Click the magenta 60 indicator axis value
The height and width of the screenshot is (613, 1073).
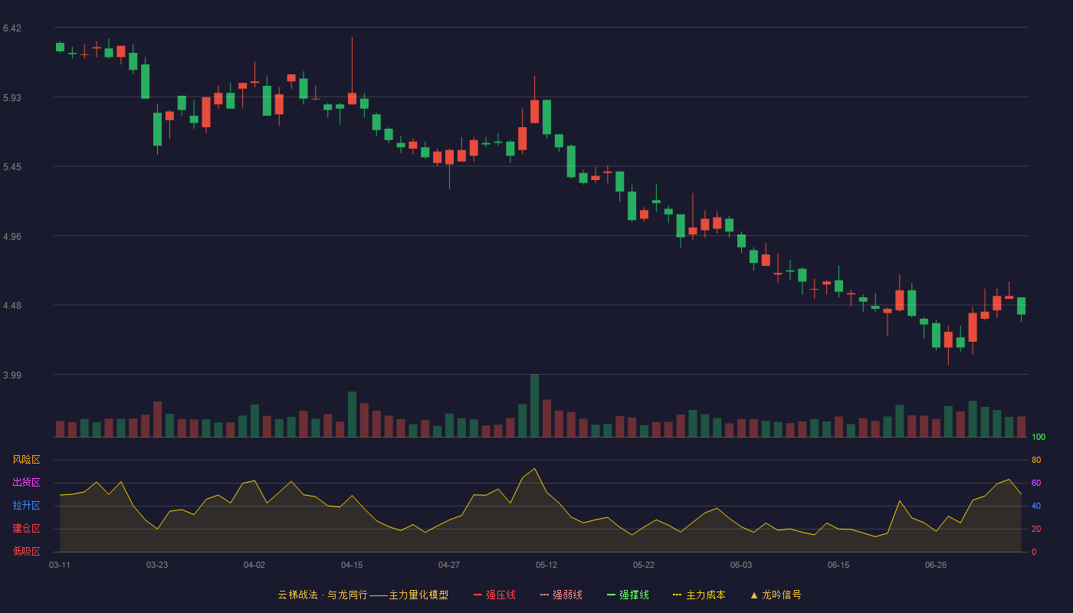pos(1036,483)
